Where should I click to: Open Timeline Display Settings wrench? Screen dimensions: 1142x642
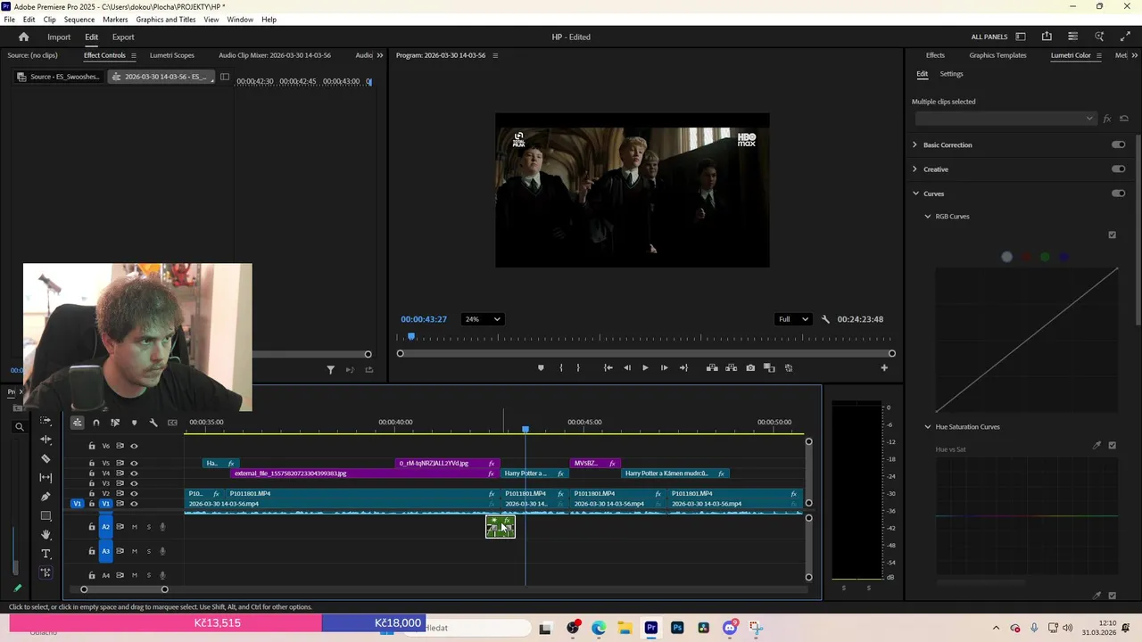point(153,423)
